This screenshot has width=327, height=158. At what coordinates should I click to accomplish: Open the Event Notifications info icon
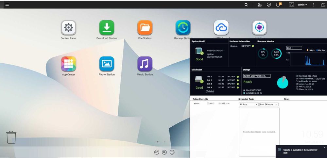279,5
